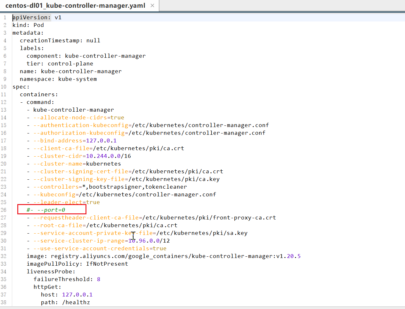Click 'name: kube-controller-manager' line
This screenshot has height=309, width=405.
point(71,71)
